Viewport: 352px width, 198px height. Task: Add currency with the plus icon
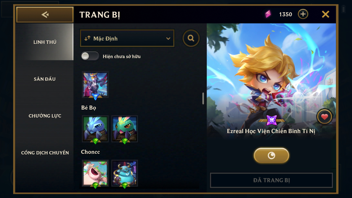[303, 14]
